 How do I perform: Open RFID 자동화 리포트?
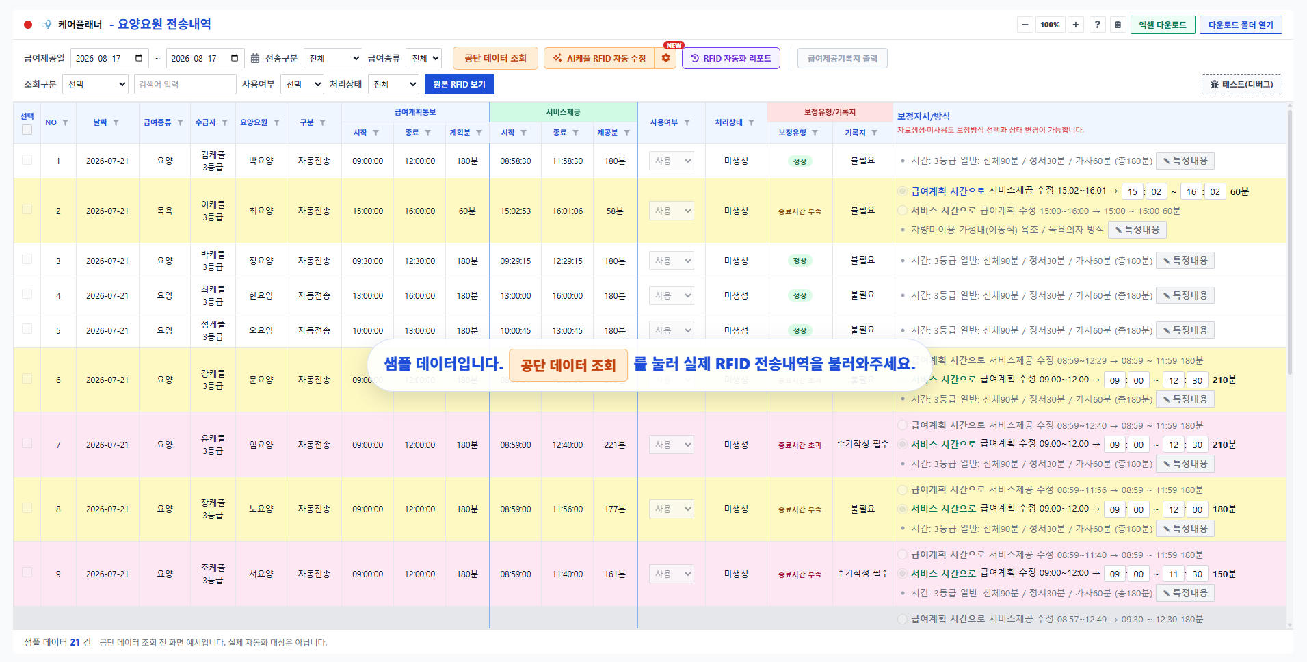(x=730, y=58)
